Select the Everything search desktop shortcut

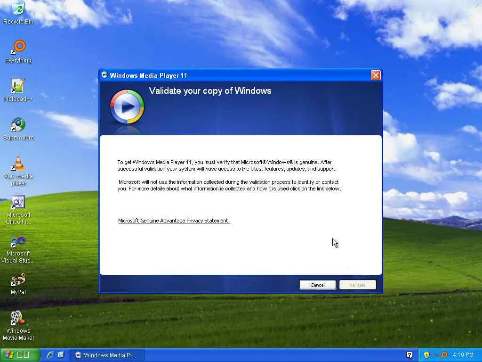tap(18, 51)
